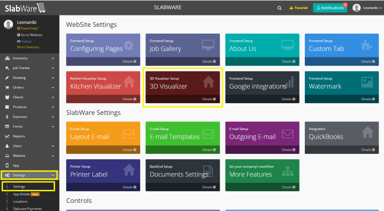The image size is (384, 211).
Task: Click the gear icon on Configuring Pages
Action: pos(129,46)
